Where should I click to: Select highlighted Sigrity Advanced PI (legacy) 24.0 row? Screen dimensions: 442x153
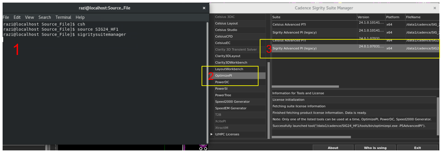[355, 48]
